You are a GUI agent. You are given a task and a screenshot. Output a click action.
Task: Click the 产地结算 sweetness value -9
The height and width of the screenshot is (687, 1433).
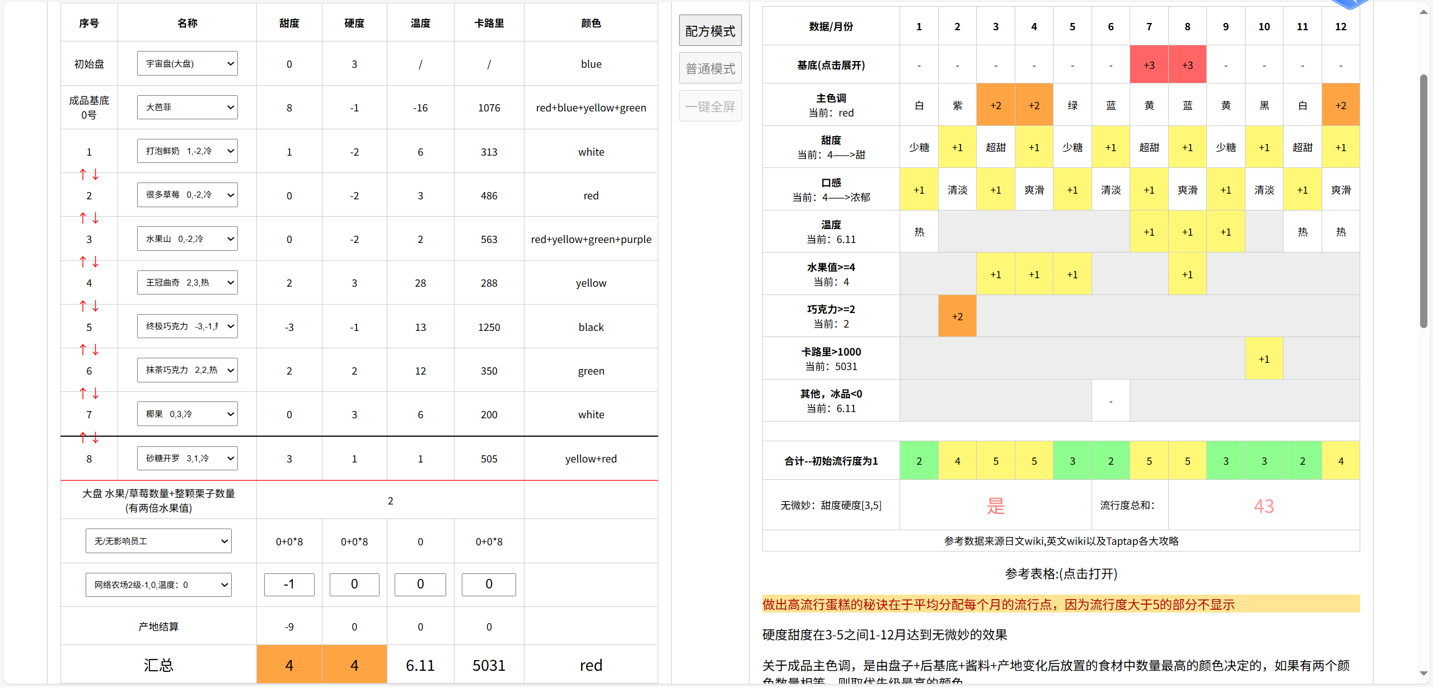[x=289, y=627]
